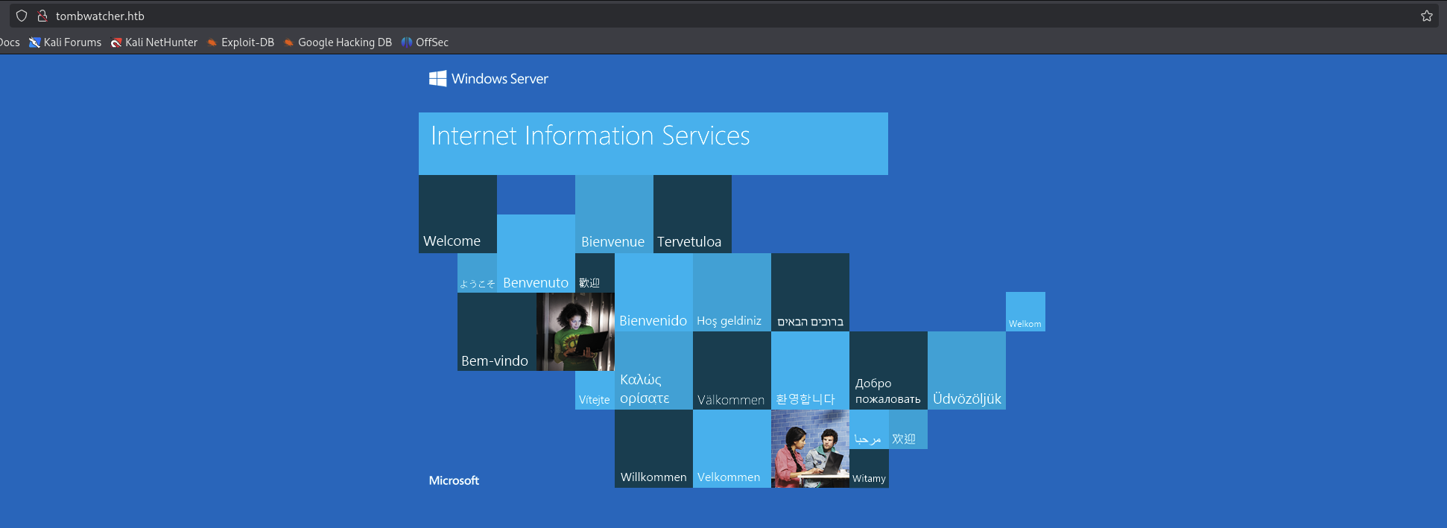Click the Tervetuloa tile
This screenshot has width=1447, height=528.
pos(692,214)
